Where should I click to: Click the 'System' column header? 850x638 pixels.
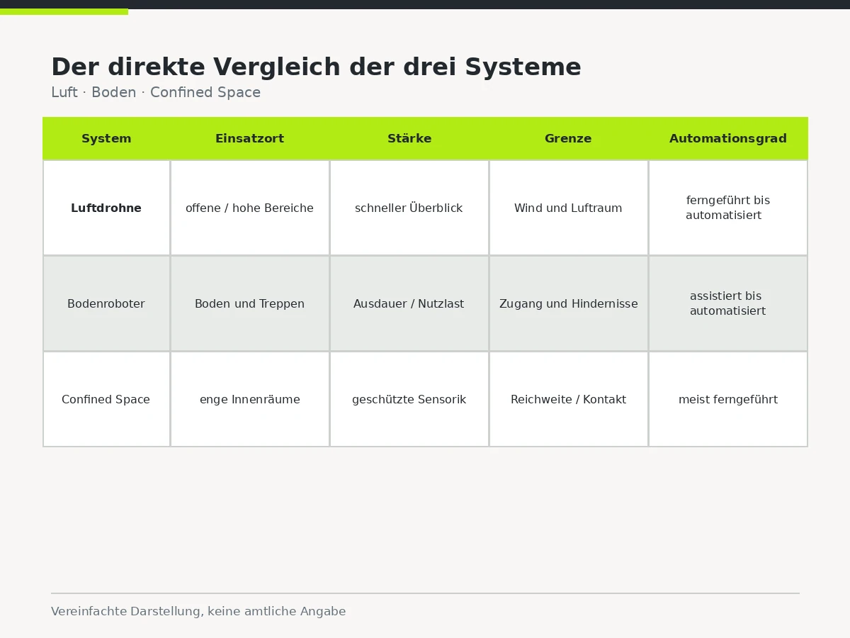click(x=106, y=138)
